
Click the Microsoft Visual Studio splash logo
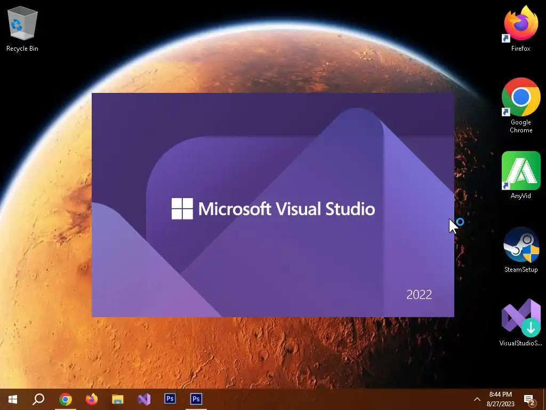[273, 209]
